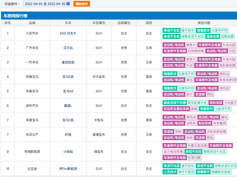Screen dimensions: 237x177
Task: Open the 汉兰达 car series link
Action: [68, 48]
